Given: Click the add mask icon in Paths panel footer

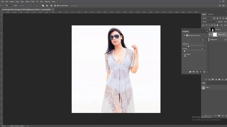Looking at the screenshot, I should (x=219, y=116).
